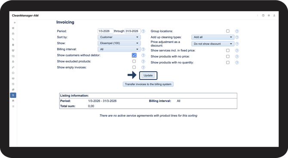288x158 pixels.
Task: Click help icon for Price adjustment as a discount
Action: pyautogui.click(x=237, y=44)
